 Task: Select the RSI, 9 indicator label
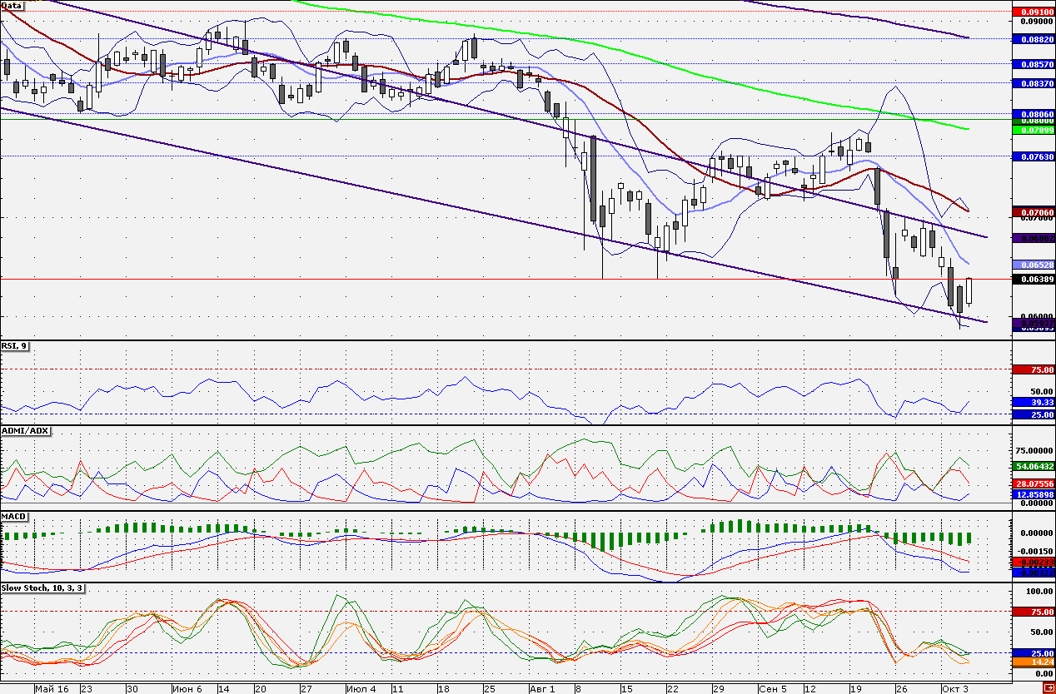pos(14,346)
